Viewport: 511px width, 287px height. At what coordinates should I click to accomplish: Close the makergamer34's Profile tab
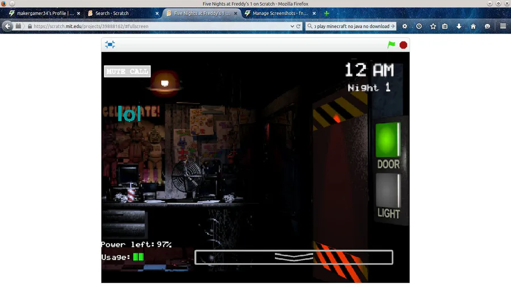coord(78,14)
